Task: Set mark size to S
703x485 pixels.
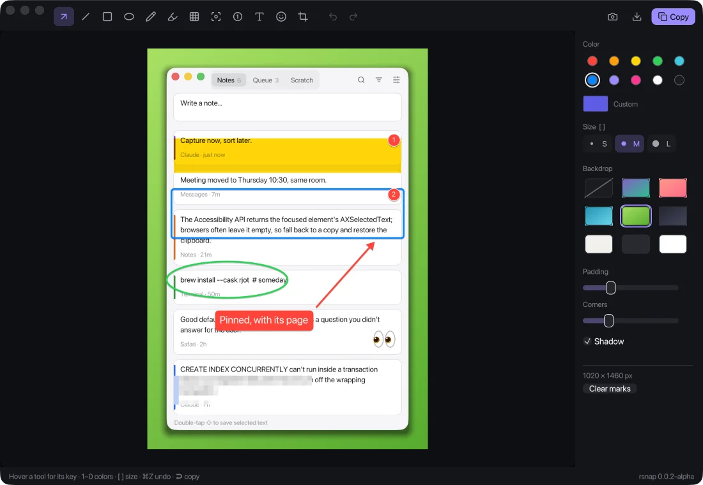Action: pos(598,144)
